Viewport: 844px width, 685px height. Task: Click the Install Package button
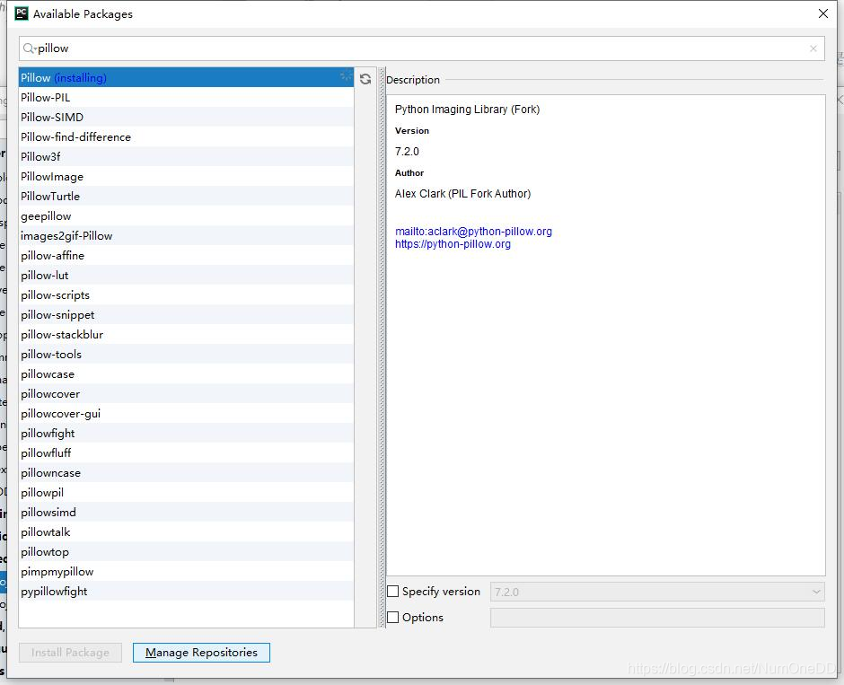(x=71, y=653)
